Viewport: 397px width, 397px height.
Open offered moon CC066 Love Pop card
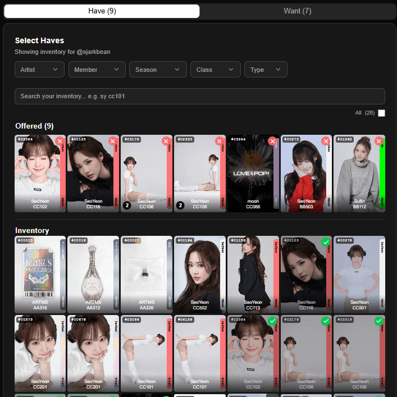pyautogui.click(x=253, y=174)
